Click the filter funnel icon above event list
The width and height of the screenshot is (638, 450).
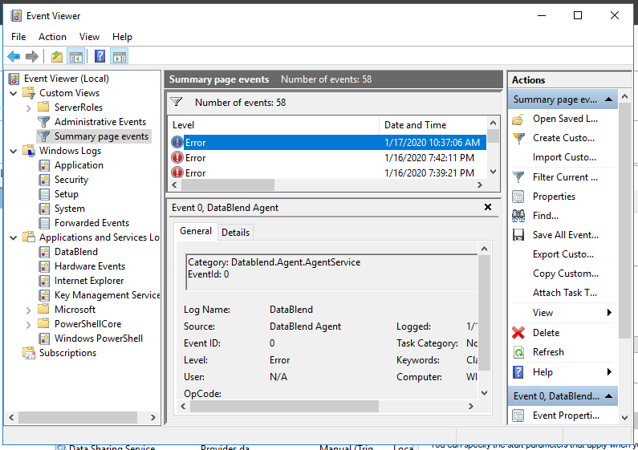pos(177,102)
